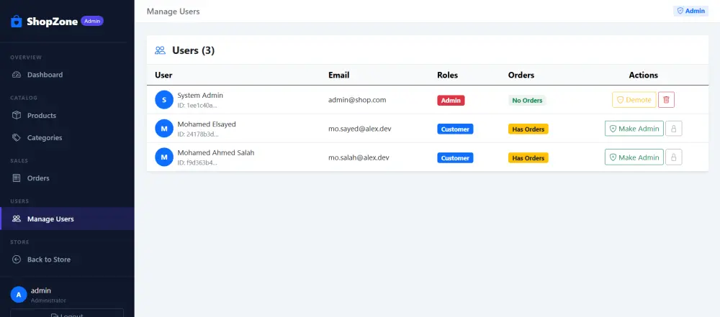Click the Dashboard speedometer icon
The height and width of the screenshot is (317, 720).
[x=17, y=75]
